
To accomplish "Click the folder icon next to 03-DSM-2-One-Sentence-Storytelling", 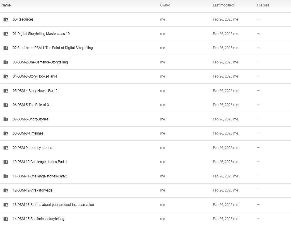I will (6, 62).
